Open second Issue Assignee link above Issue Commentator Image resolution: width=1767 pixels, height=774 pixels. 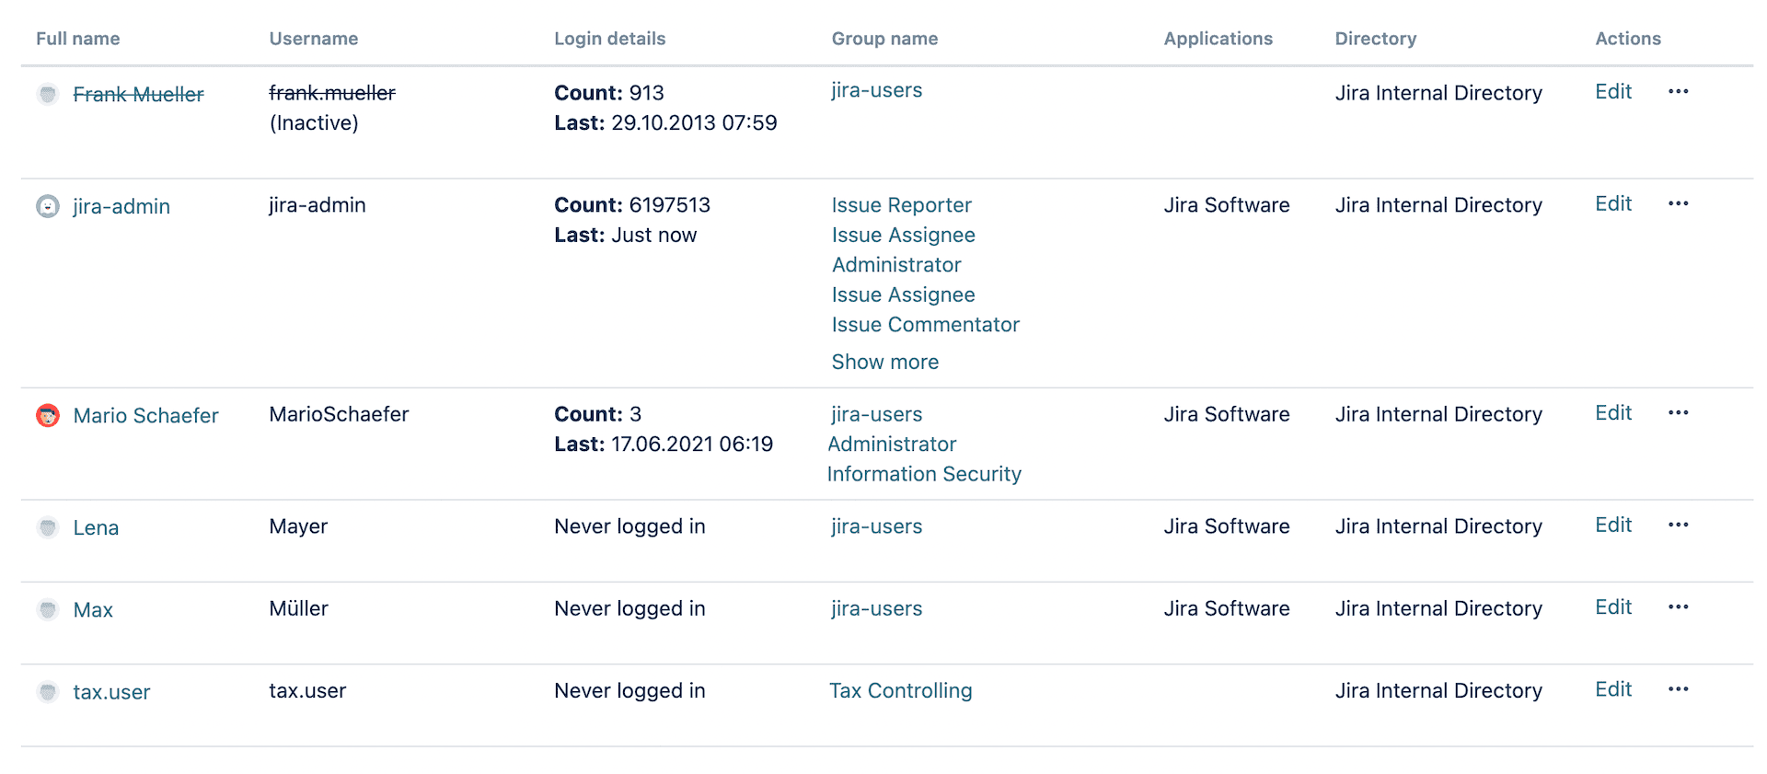coord(903,295)
